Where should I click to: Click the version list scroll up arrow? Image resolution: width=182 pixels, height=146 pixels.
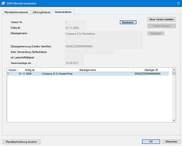[174, 70]
